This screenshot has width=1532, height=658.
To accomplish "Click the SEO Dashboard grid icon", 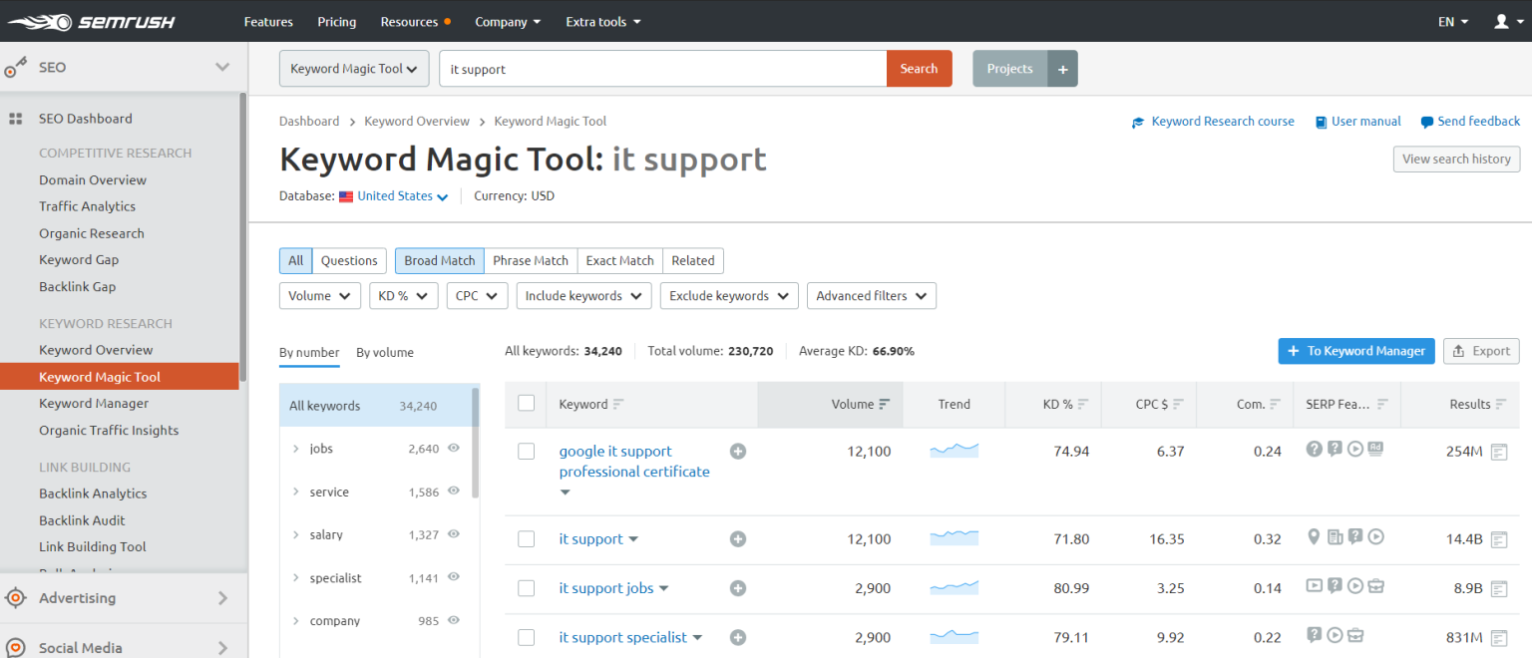I will click(x=16, y=119).
